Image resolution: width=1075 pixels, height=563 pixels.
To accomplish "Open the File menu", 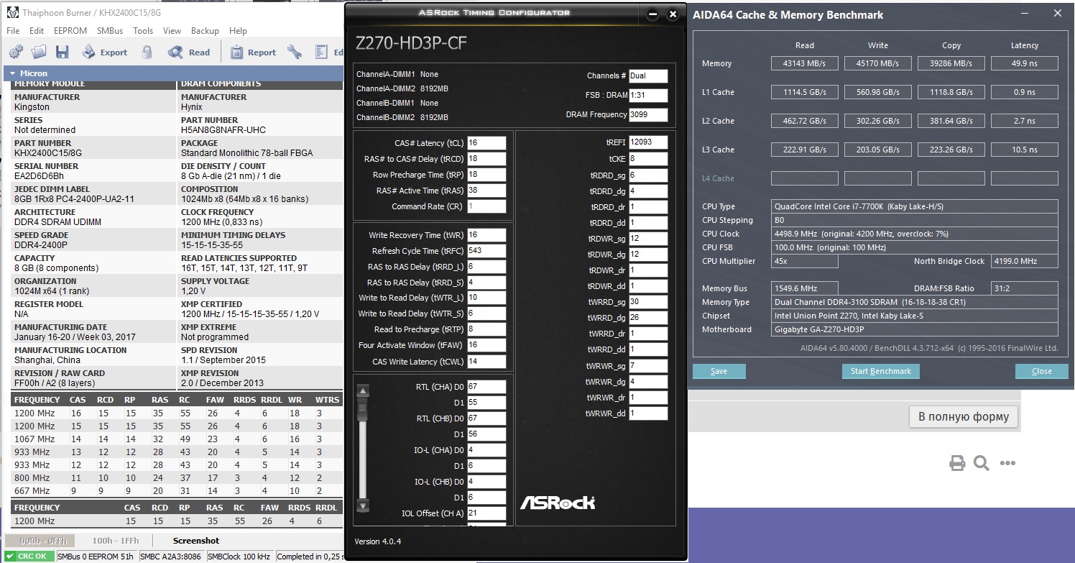I will click(13, 31).
